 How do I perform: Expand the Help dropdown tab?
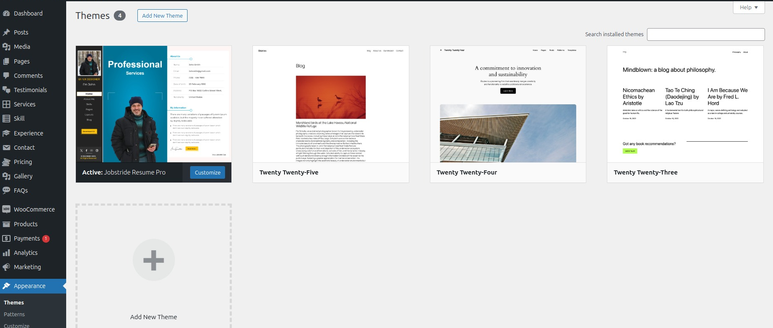point(749,8)
